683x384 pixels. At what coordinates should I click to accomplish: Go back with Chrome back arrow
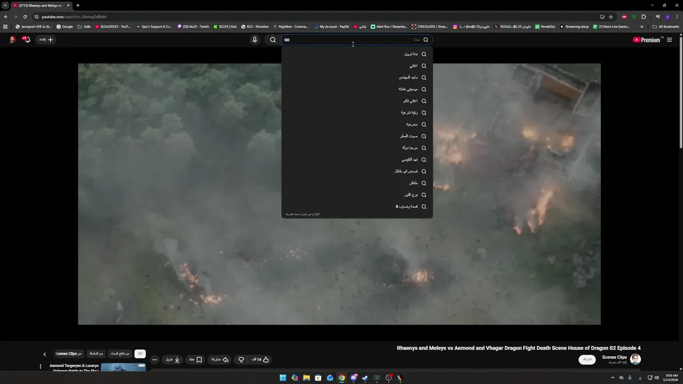click(x=6, y=17)
